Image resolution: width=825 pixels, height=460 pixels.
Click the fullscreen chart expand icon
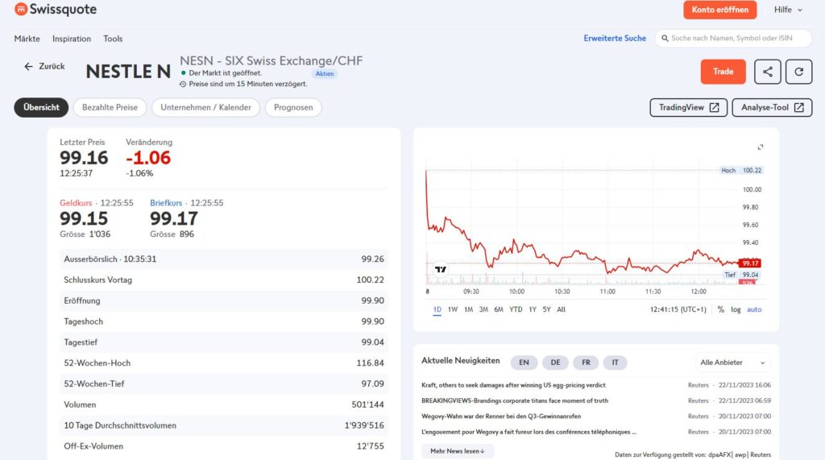[x=761, y=147]
